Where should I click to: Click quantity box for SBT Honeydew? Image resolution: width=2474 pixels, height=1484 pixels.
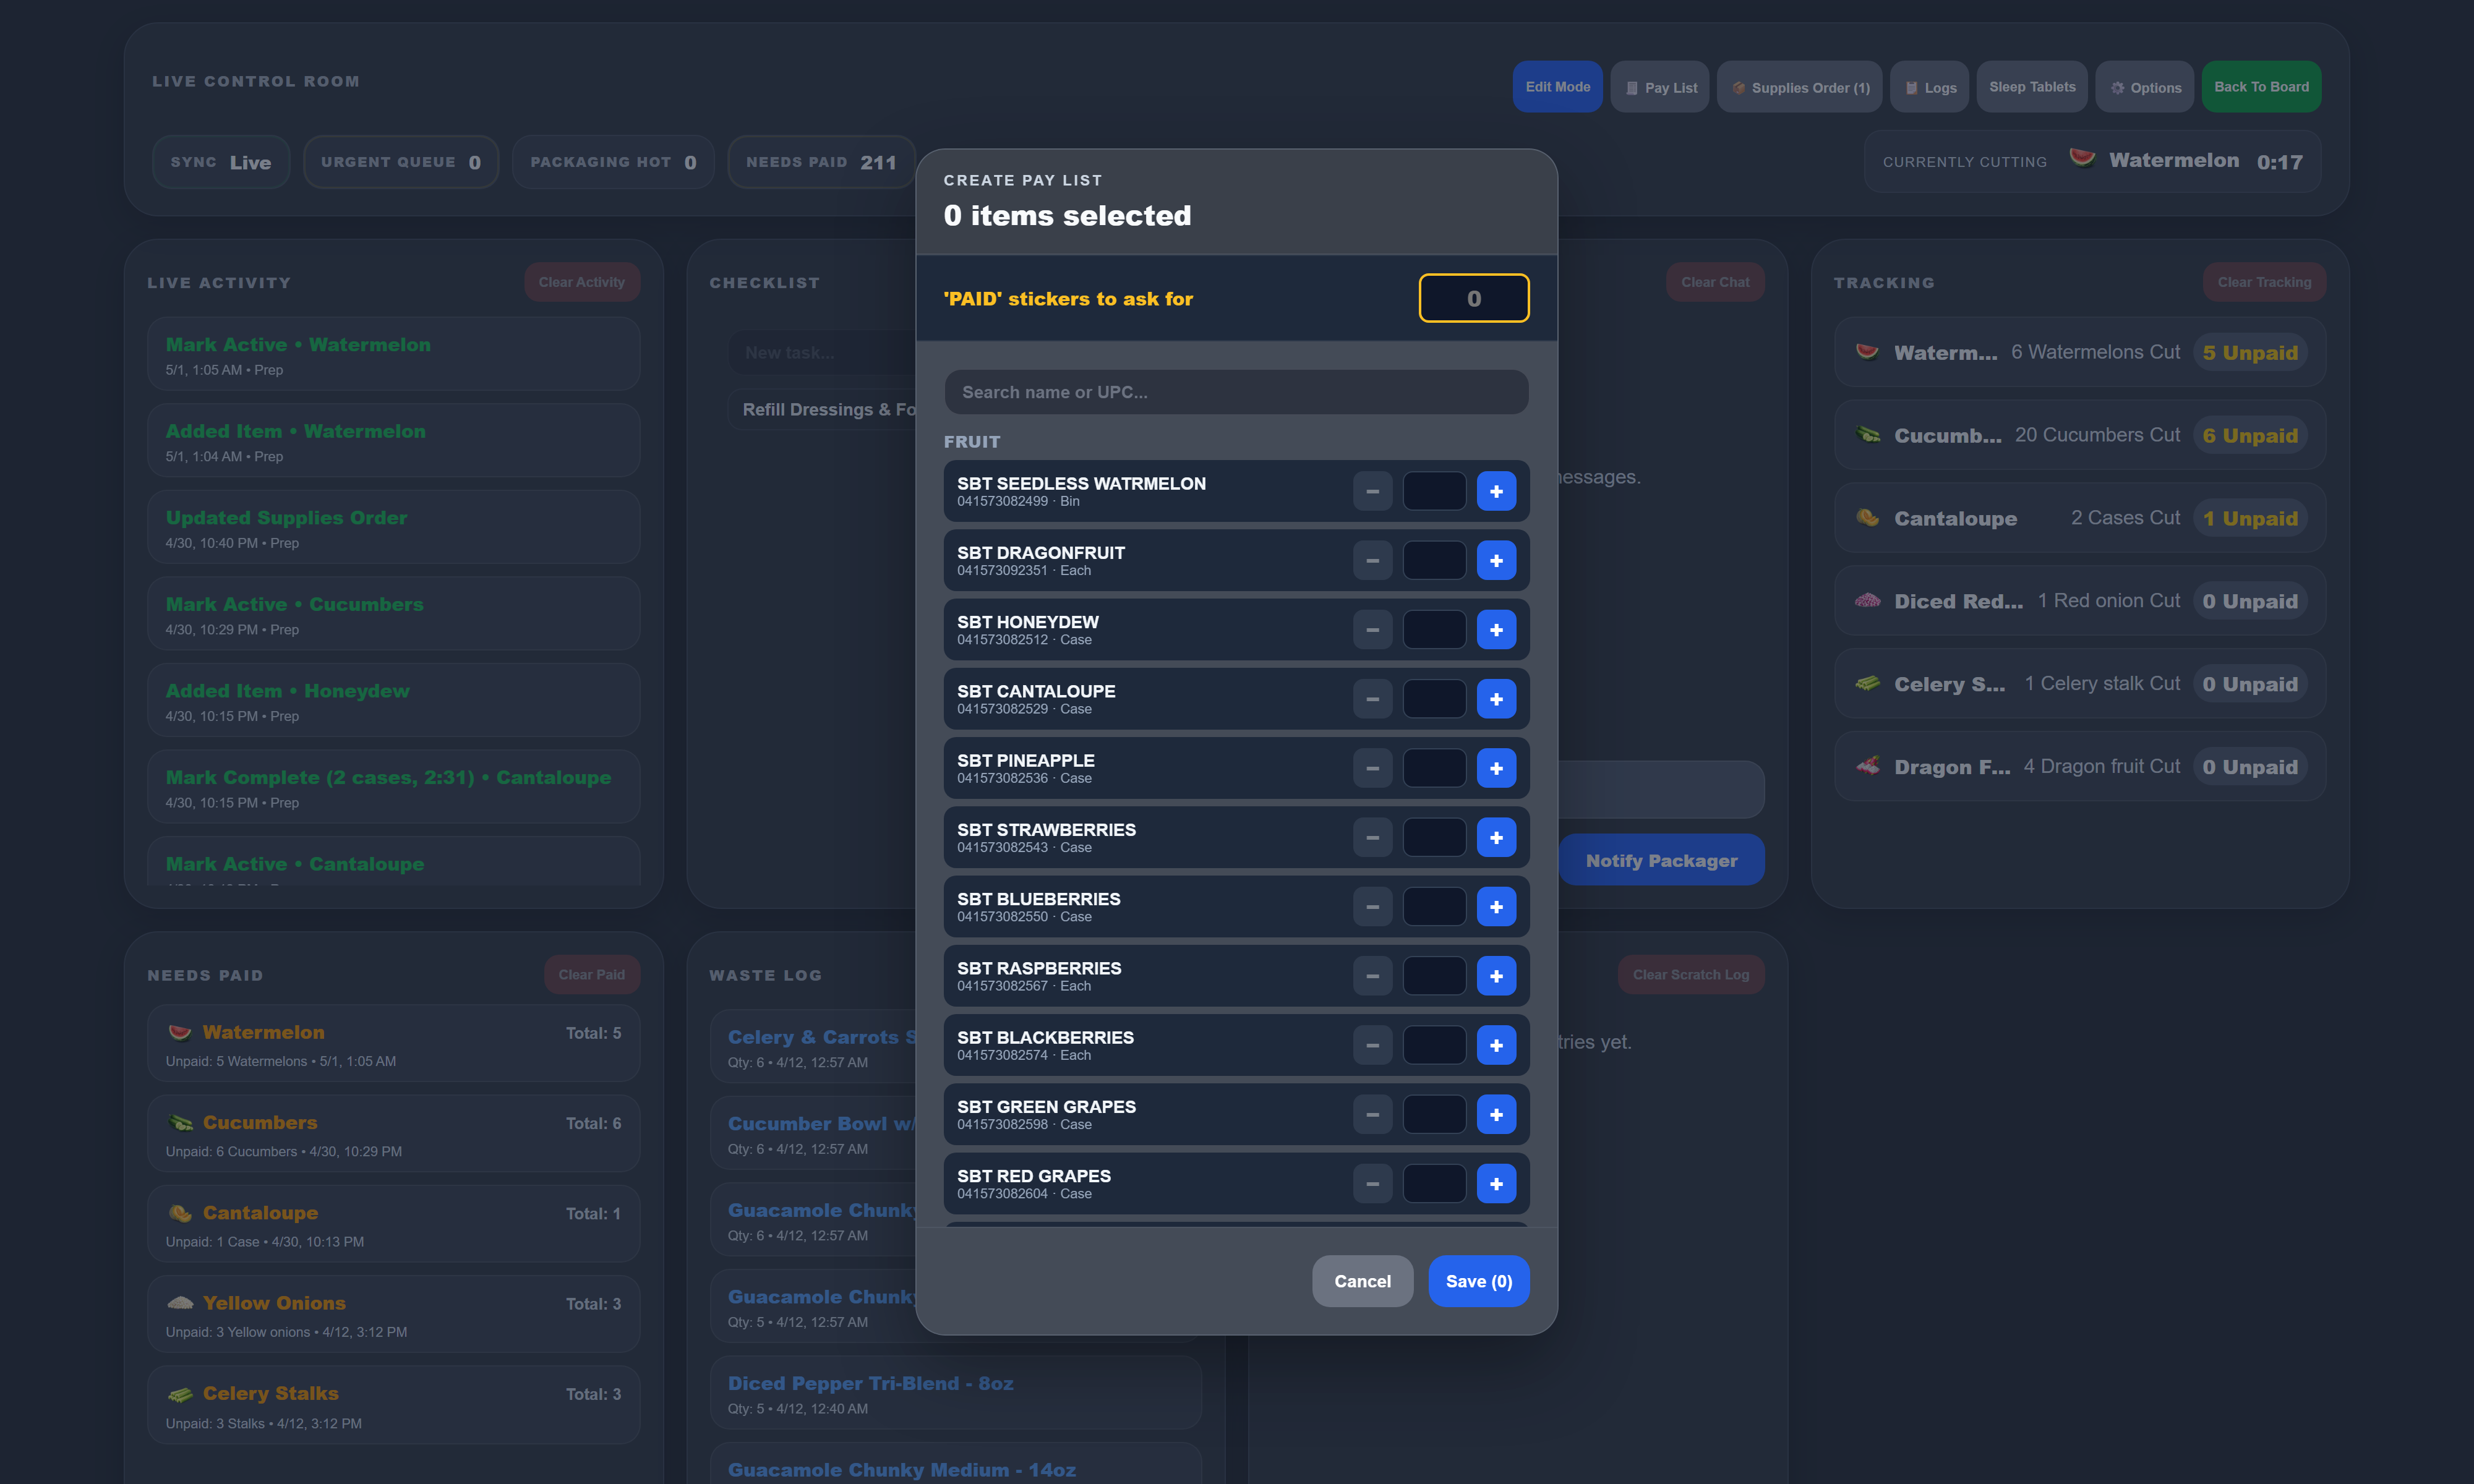click(x=1434, y=630)
